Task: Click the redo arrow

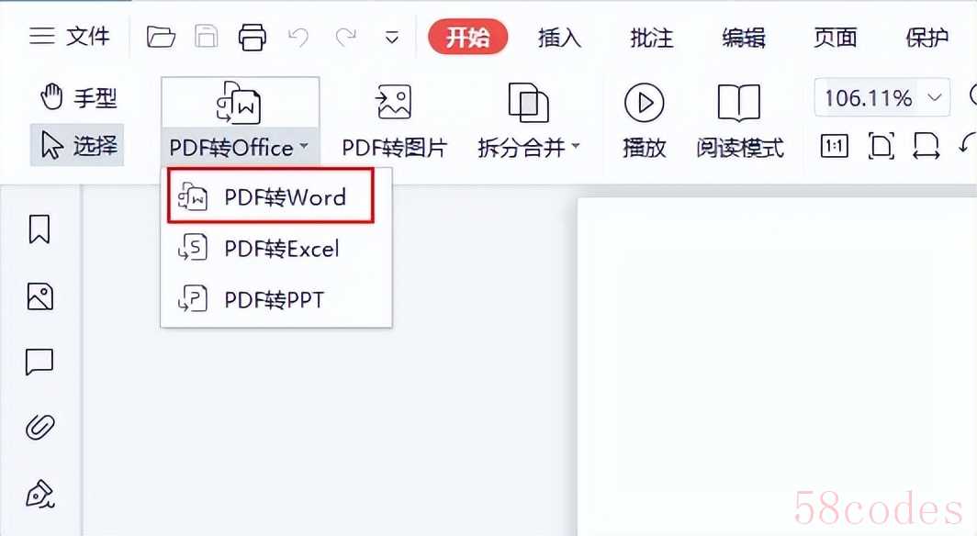Action: pyautogui.click(x=345, y=38)
